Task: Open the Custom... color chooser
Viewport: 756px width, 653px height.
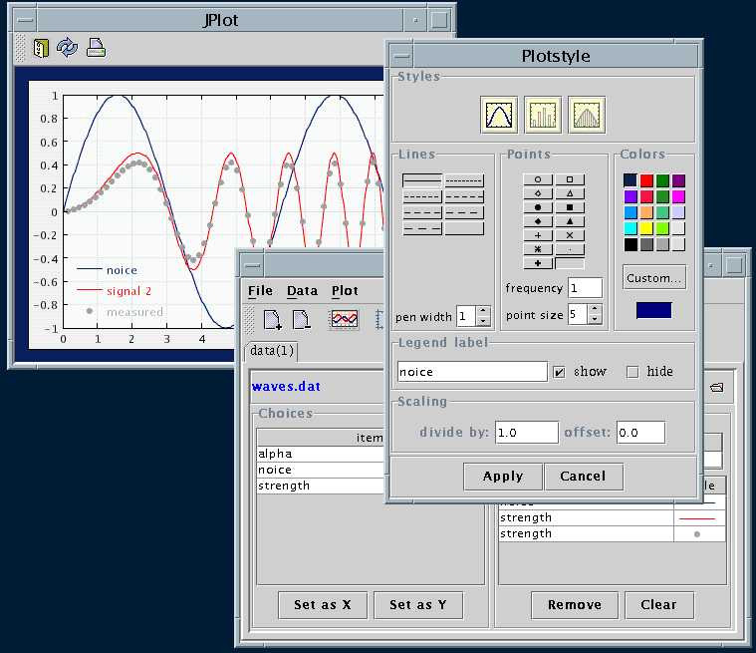Action: [653, 277]
